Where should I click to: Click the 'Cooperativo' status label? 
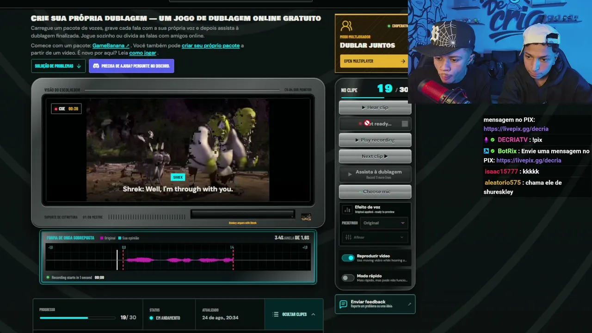click(399, 26)
